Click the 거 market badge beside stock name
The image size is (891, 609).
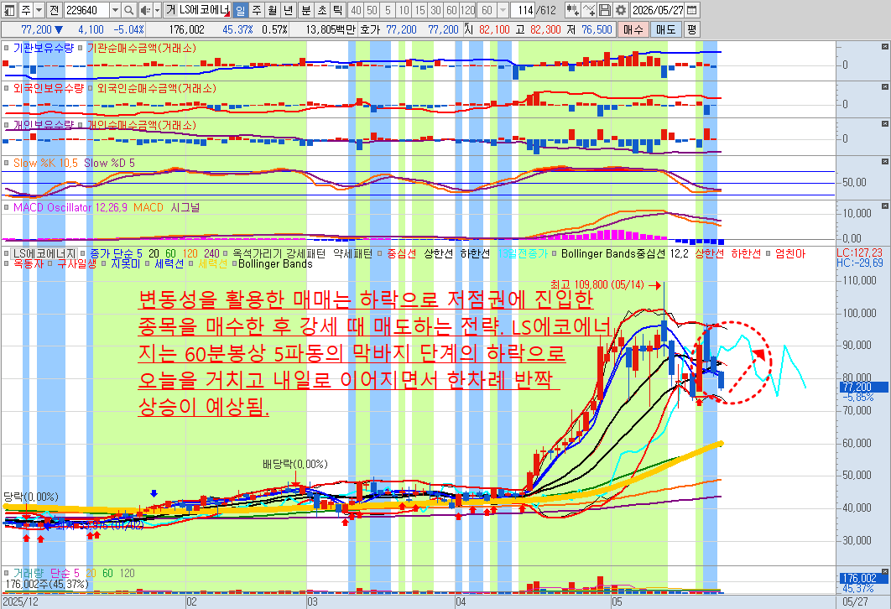point(171,10)
